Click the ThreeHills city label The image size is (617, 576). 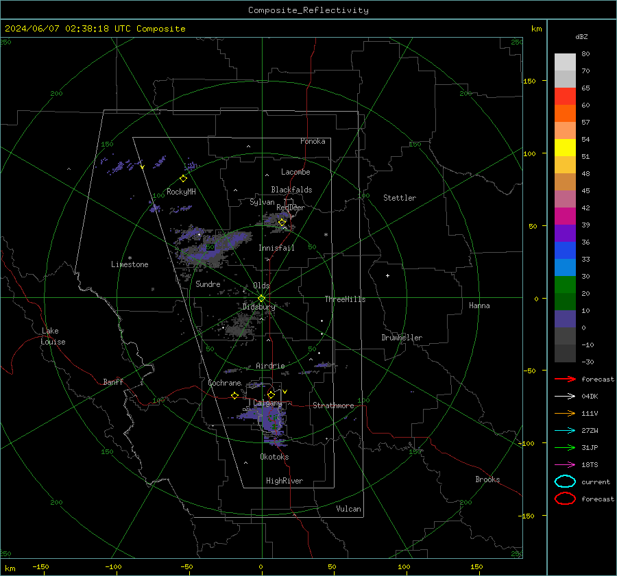click(x=345, y=299)
